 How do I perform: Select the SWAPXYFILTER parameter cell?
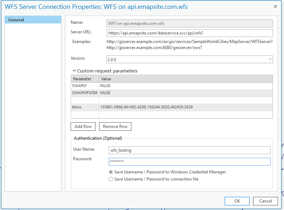click(x=84, y=93)
